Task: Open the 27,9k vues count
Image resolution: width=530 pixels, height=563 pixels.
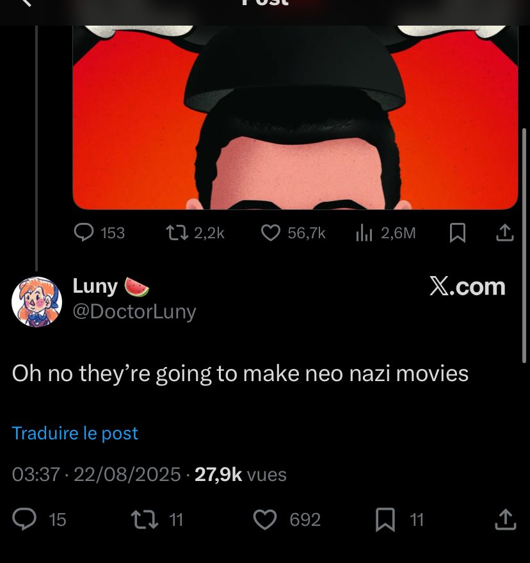Action: (x=241, y=475)
